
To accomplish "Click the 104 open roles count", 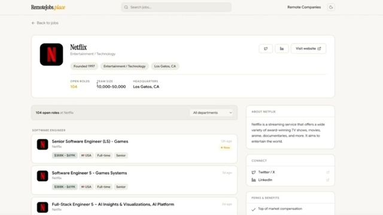I will pos(74,87).
